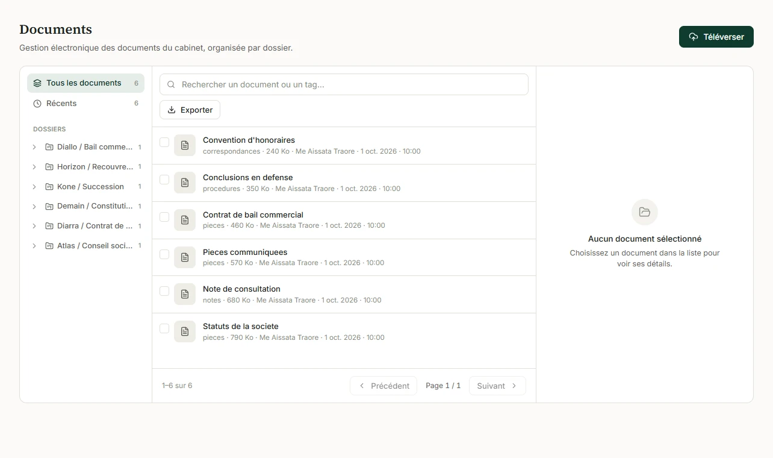Click the magnifier icon in the search bar

[171, 85]
